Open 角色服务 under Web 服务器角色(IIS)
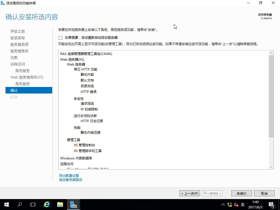Image resolution: width=280 pixels, height=210 pixels. 22,84
